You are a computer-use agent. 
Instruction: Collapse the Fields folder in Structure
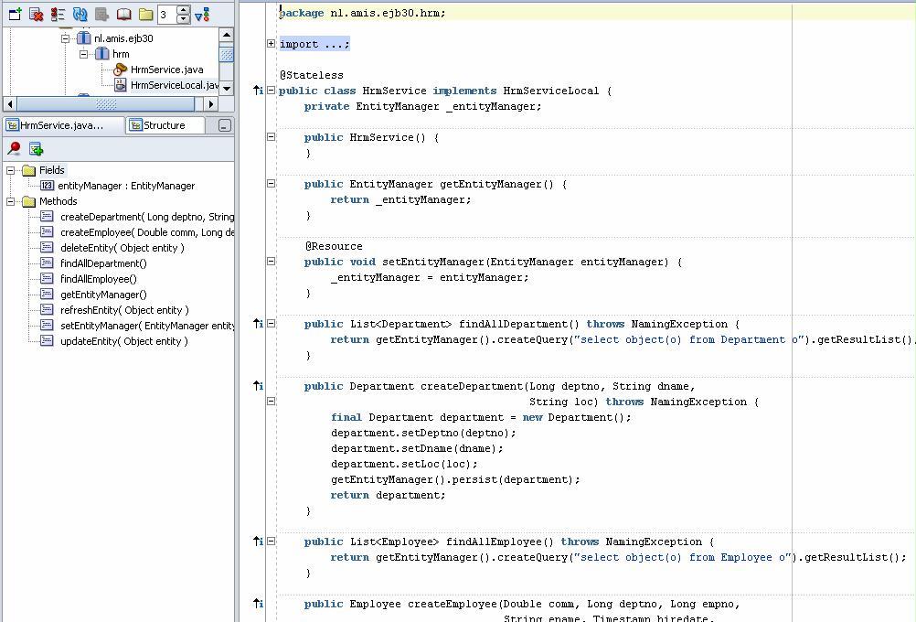(11, 170)
